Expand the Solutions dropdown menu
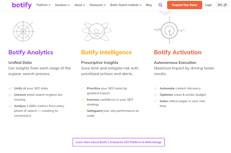 click(x=62, y=5)
